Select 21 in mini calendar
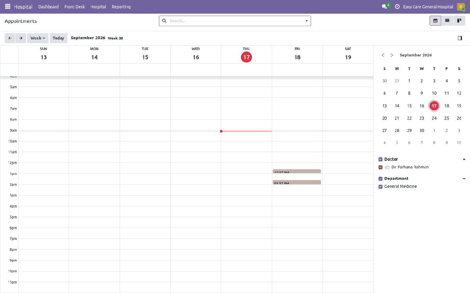The height and width of the screenshot is (293, 470). coord(397,118)
